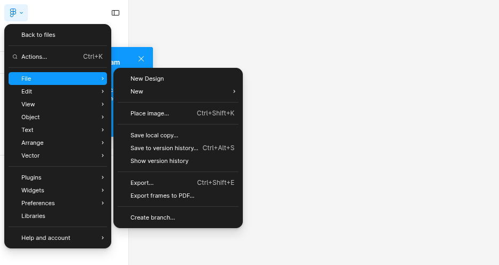Choose Libraries from the main menu
The width and height of the screenshot is (499, 265).
coord(33,216)
